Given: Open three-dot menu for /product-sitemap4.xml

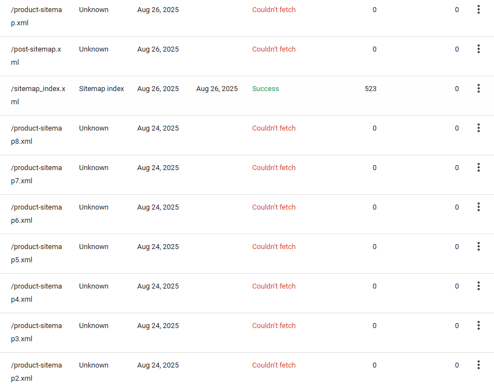Looking at the screenshot, I should (479, 286).
